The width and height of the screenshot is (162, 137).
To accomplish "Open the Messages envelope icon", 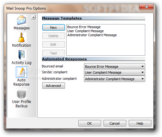I will click(x=21, y=20).
